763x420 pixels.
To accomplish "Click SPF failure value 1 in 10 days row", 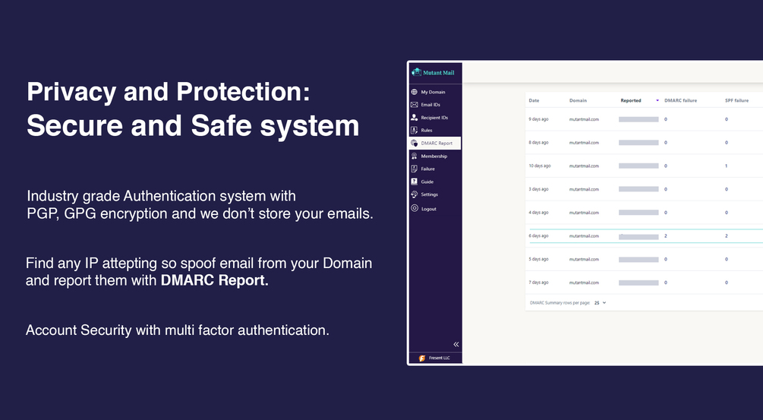I will (x=727, y=166).
